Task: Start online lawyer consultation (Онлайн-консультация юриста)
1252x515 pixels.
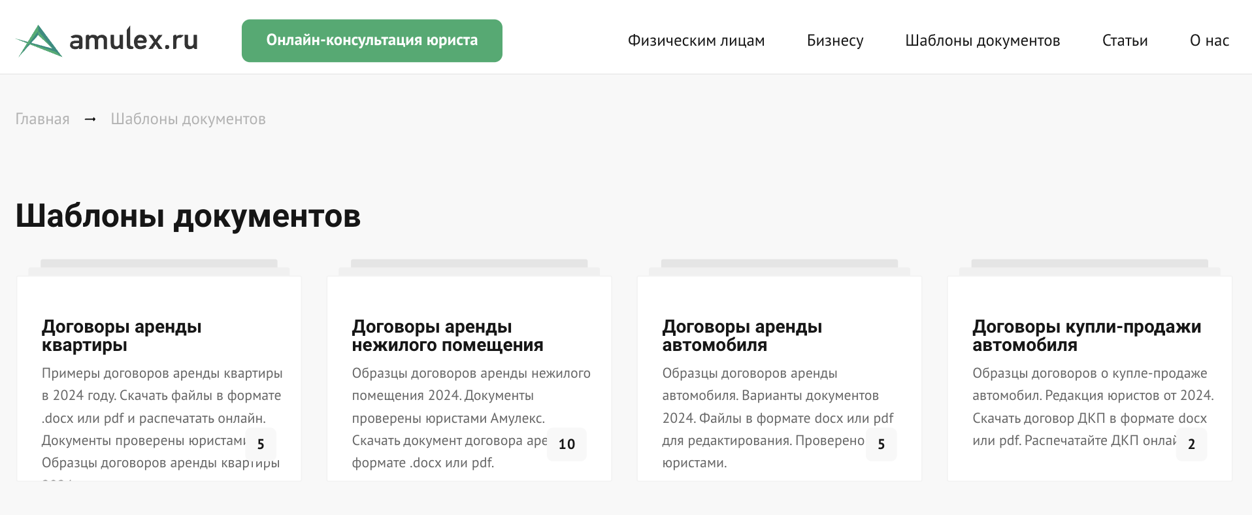Action: [372, 41]
